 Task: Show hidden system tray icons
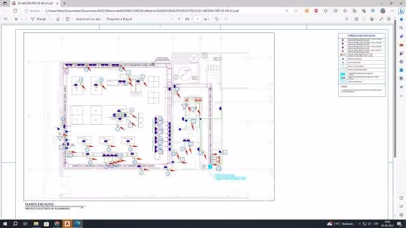[x=360, y=224]
